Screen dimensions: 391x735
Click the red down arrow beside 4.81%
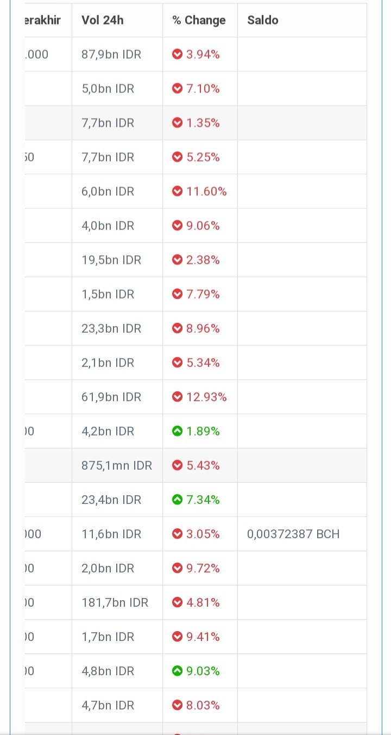coord(177,602)
